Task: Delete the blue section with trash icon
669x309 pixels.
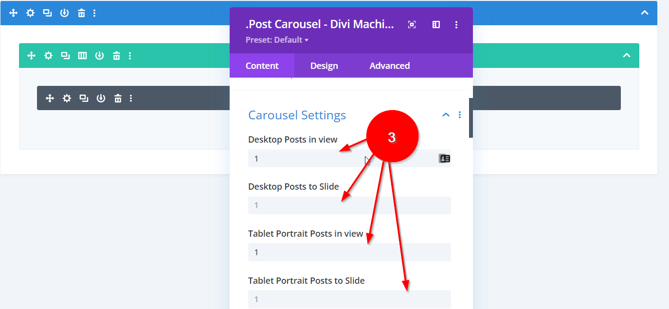Action: pyautogui.click(x=81, y=13)
